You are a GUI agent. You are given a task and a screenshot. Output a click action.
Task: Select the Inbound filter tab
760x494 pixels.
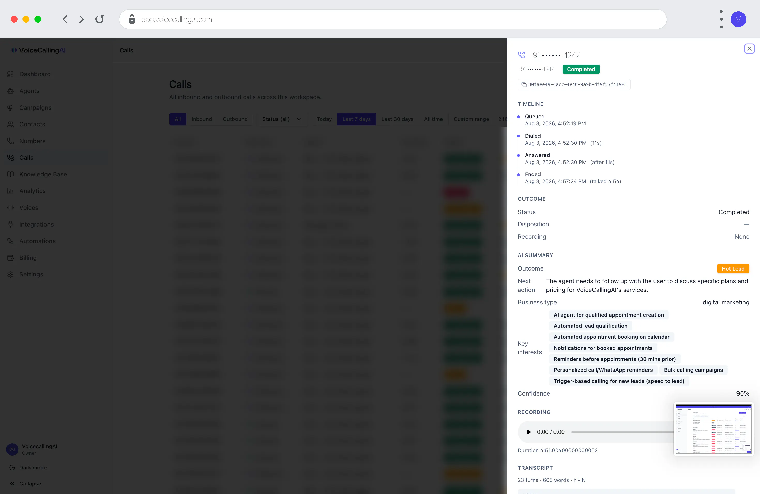(201, 119)
